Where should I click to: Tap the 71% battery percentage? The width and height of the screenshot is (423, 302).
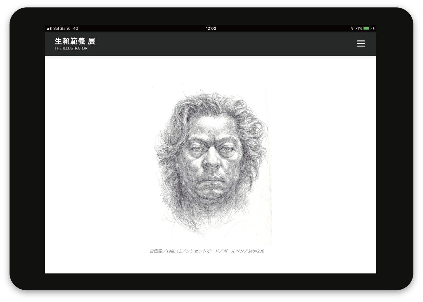359,29
